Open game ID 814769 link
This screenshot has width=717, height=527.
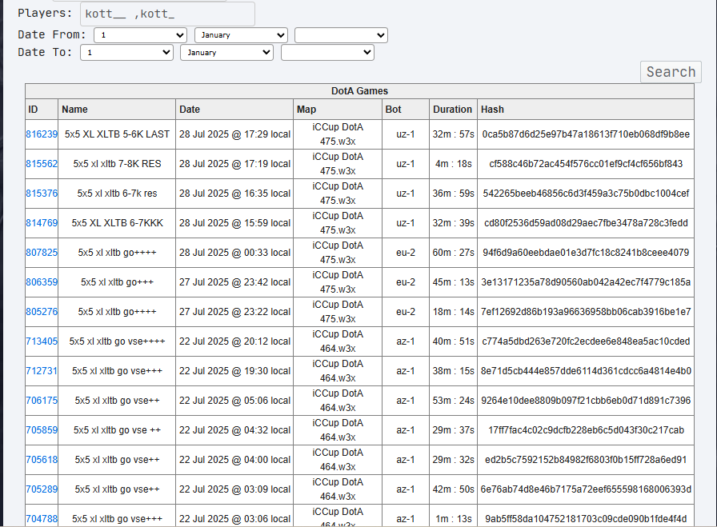point(42,223)
